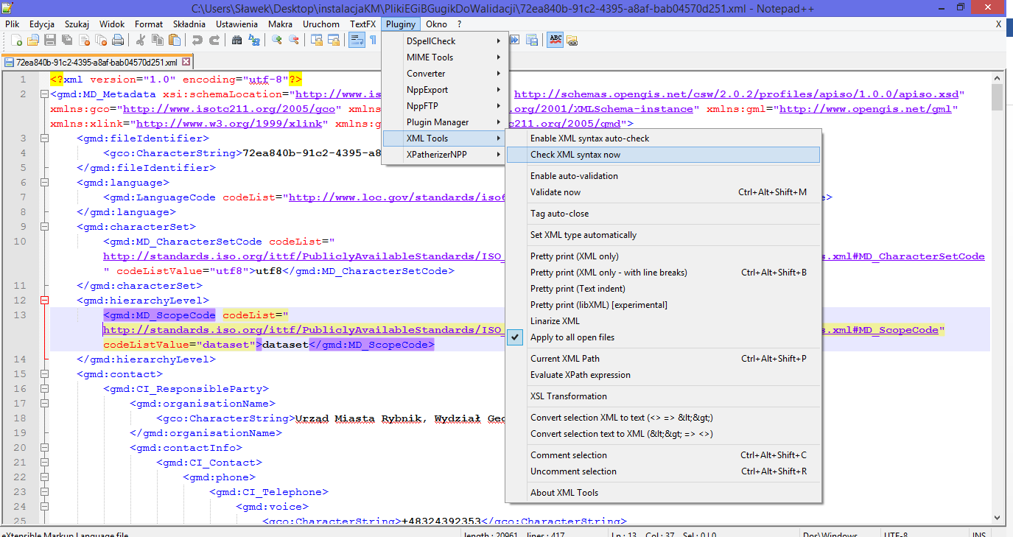This screenshot has height=537, width=1013.
Task: Open the Replace dialog icon
Action: tap(253, 40)
